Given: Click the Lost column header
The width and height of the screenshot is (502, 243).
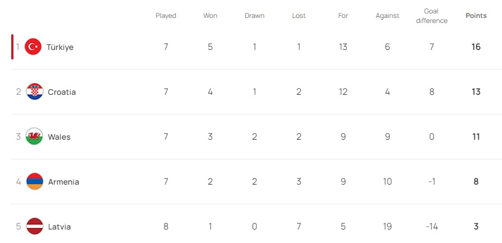Looking at the screenshot, I should pyautogui.click(x=299, y=16).
